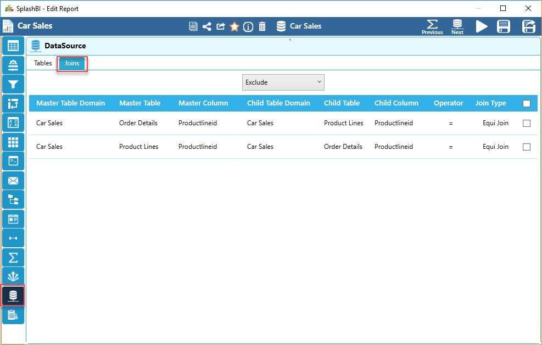Image resolution: width=542 pixels, height=345 pixels.
Task: Go to Previous step
Action: [432, 27]
